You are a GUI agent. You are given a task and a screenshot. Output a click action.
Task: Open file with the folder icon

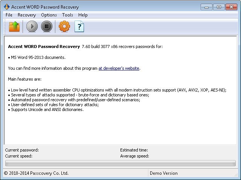[14, 27]
